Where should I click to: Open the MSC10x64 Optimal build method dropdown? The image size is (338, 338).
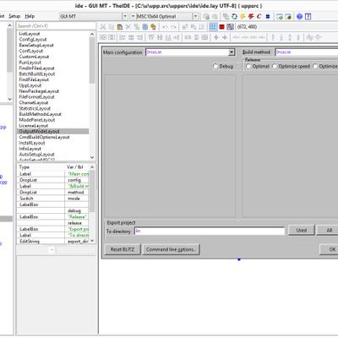(x=196, y=16)
